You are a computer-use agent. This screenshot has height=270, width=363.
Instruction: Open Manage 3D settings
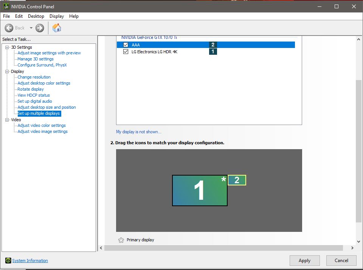coord(36,59)
